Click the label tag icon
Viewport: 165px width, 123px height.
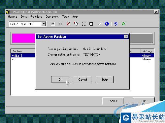tap(76, 24)
